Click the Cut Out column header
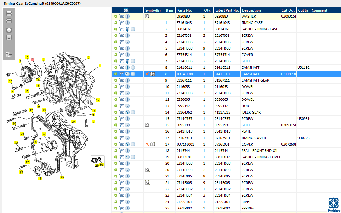 pyautogui.click(x=288, y=10)
